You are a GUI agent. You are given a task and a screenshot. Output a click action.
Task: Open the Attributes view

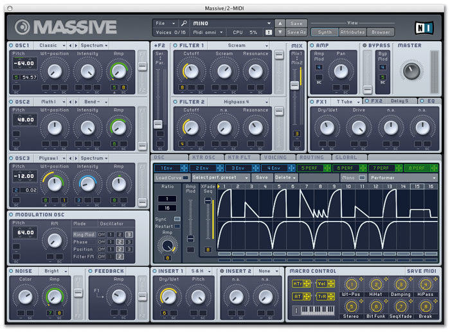352,32
